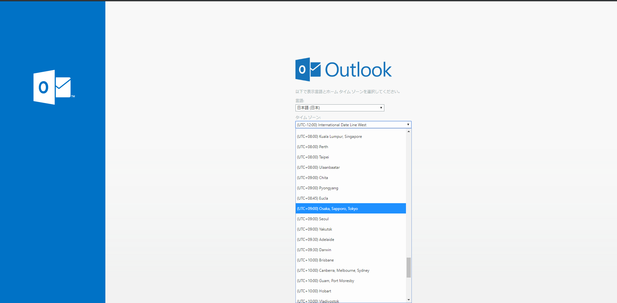Pick (UTC+10:00) Canberra, Melbourne, Sydney
The width and height of the screenshot is (617, 303).
pos(351,270)
